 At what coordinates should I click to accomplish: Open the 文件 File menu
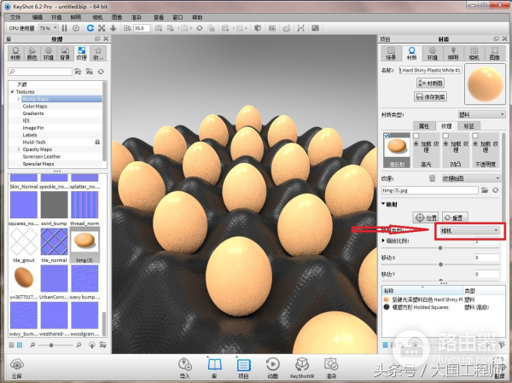coord(15,17)
